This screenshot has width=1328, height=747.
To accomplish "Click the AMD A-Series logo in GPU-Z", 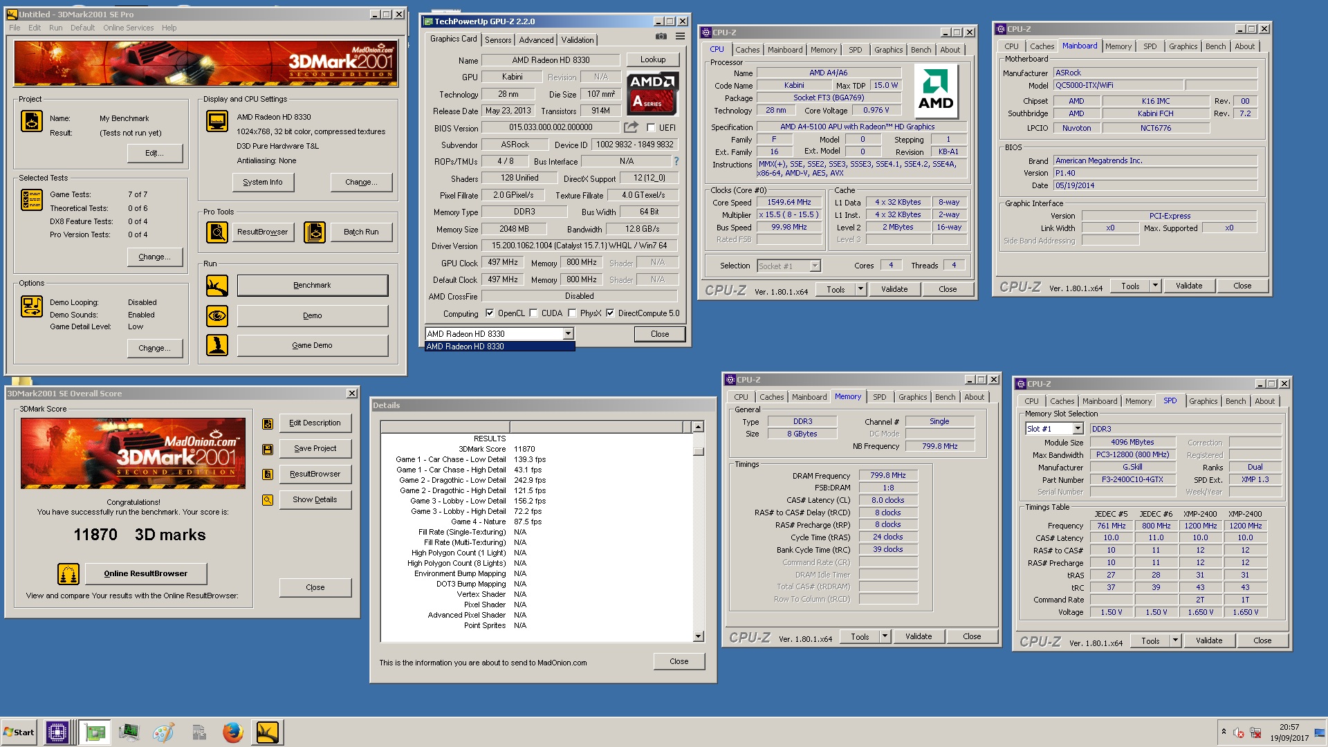I will pos(652,93).
